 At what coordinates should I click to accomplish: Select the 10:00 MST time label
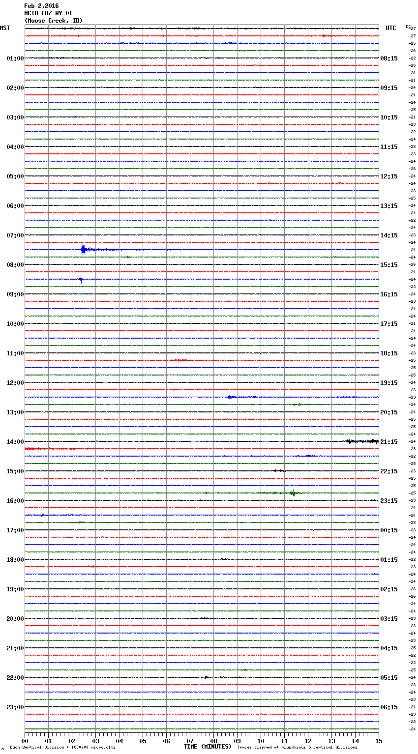(15, 324)
